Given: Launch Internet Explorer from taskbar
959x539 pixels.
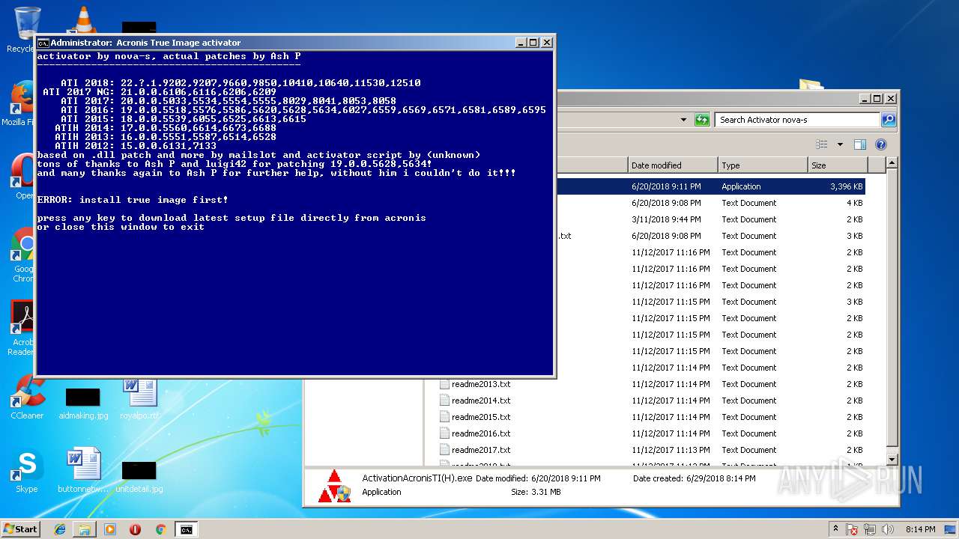Looking at the screenshot, I should [60, 529].
